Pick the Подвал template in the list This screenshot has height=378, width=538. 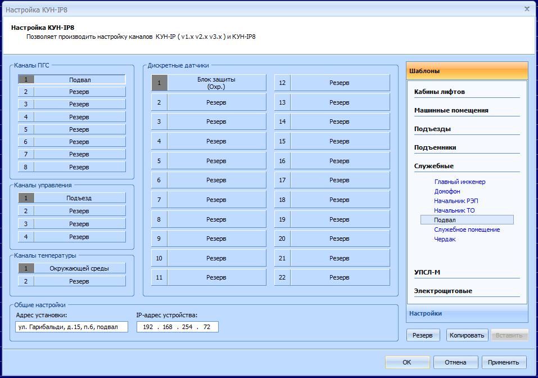445,220
